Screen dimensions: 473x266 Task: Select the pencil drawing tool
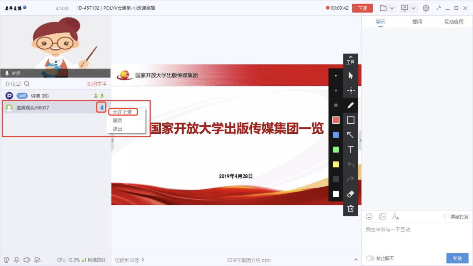350,105
